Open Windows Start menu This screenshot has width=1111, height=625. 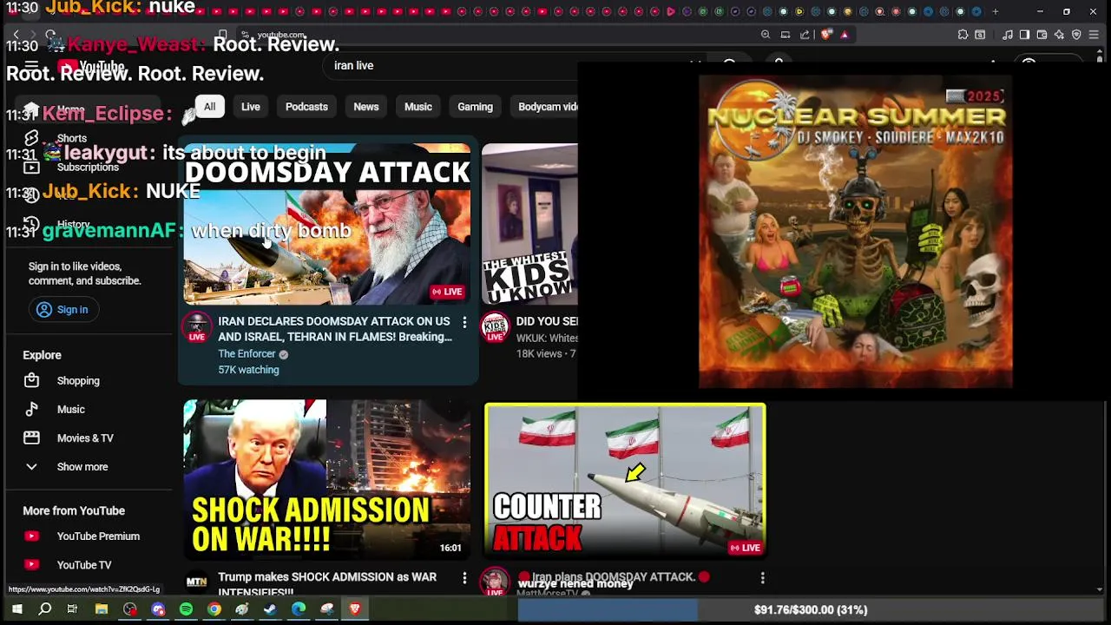(x=16, y=609)
